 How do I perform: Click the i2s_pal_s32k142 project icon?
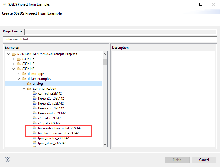coord(35,123)
